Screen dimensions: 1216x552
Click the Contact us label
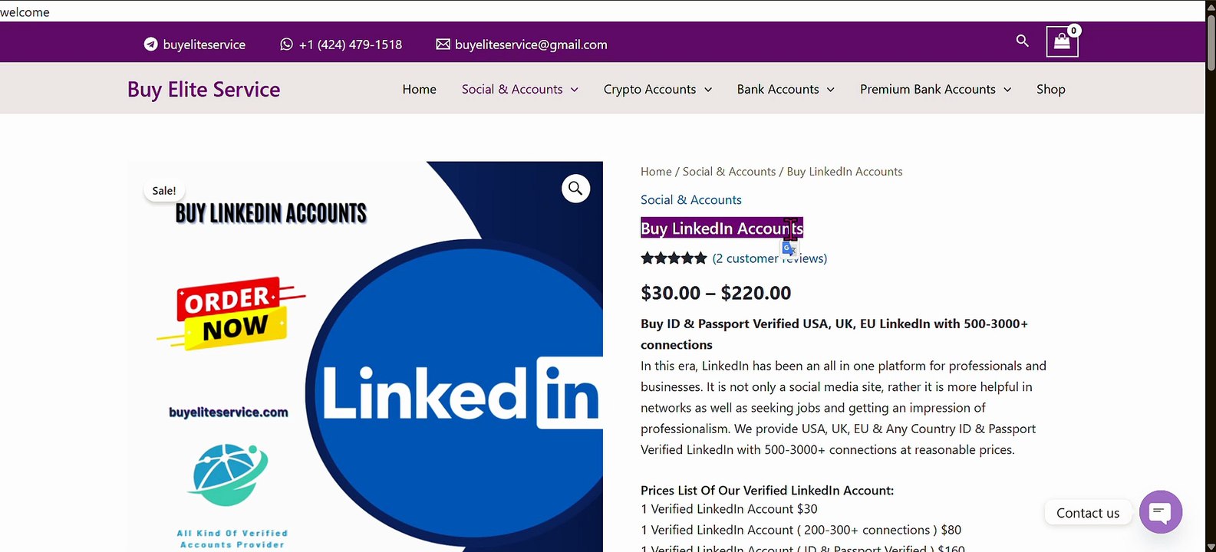point(1087,513)
